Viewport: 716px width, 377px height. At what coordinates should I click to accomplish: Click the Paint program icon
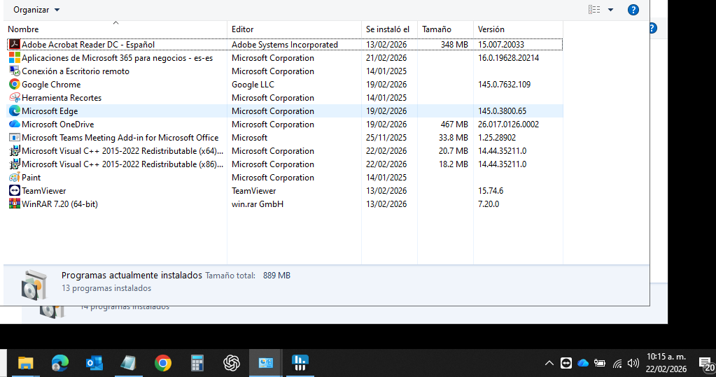pyautogui.click(x=14, y=178)
